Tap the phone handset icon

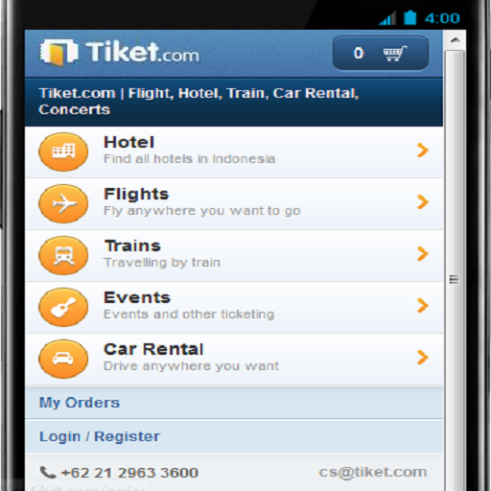pyautogui.click(x=48, y=472)
